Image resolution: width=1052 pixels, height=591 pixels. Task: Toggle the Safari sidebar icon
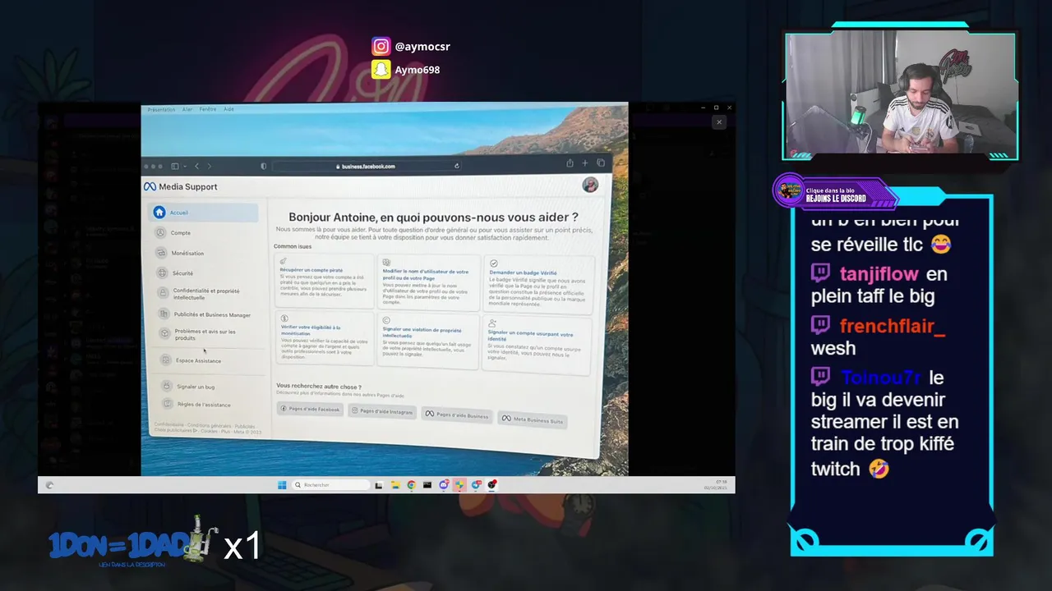[175, 166]
